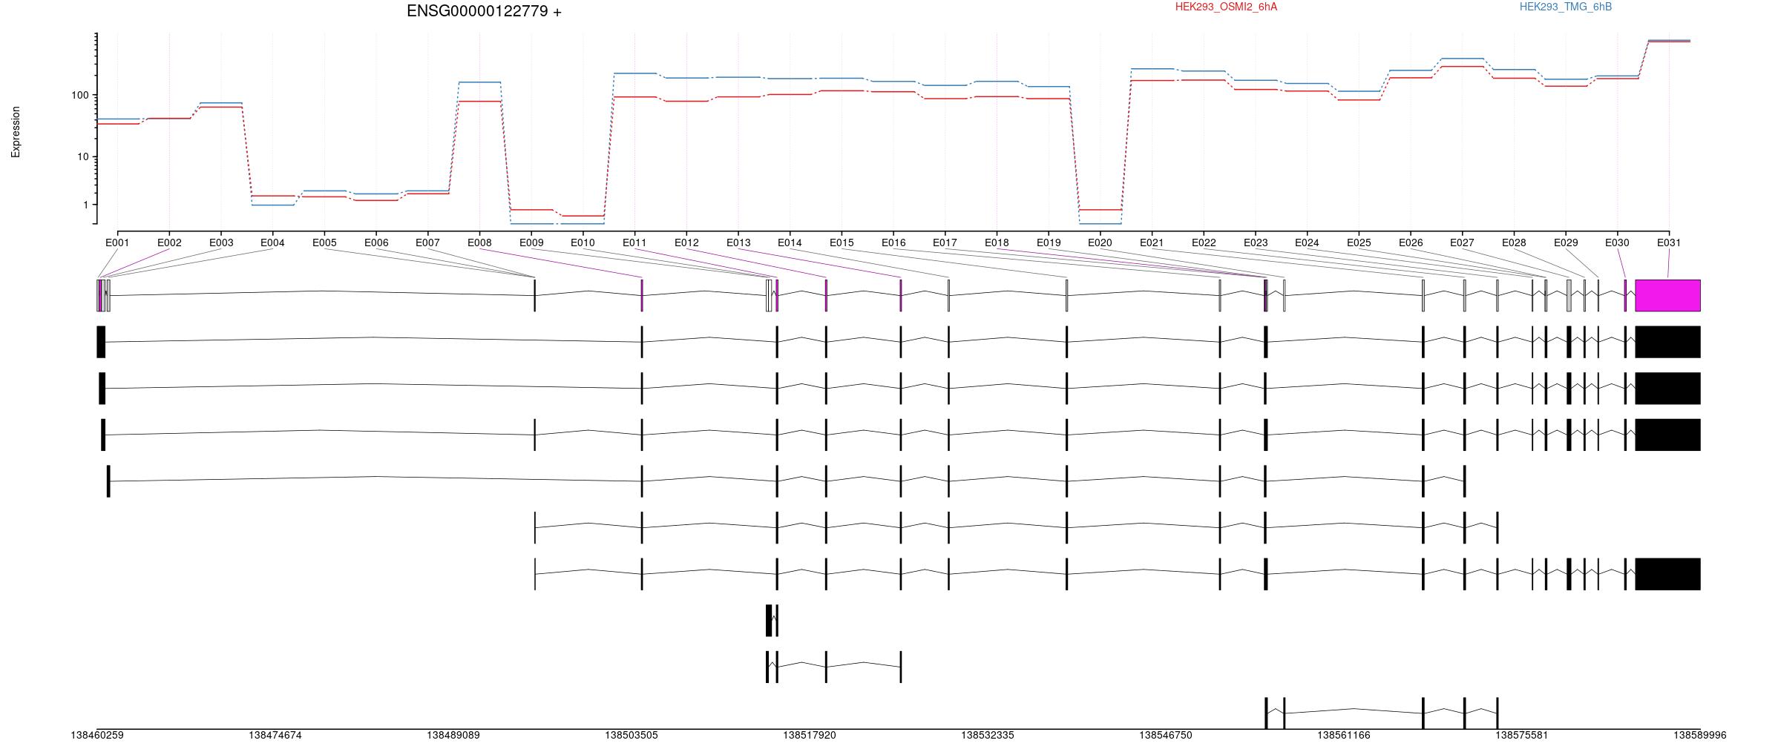Click exon label E014
Image resolution: width=1781 pixels, height=749 pixels.
pyautogui.click(x=790, y=242)
